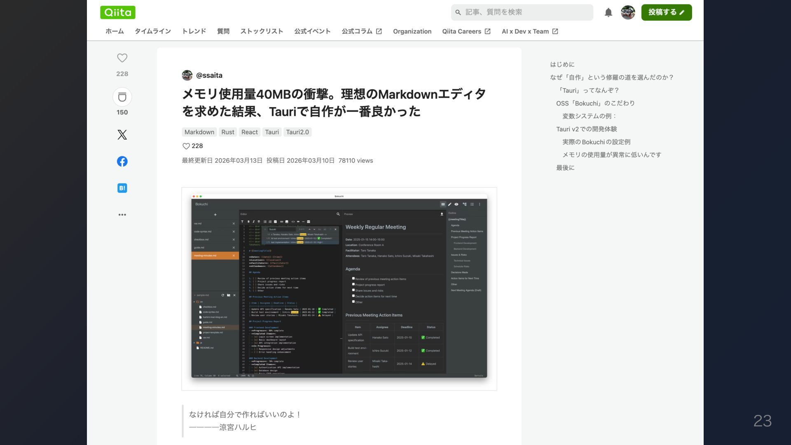
Task: Click the external link icon on Qiita Careers
Action: point(487,31)
